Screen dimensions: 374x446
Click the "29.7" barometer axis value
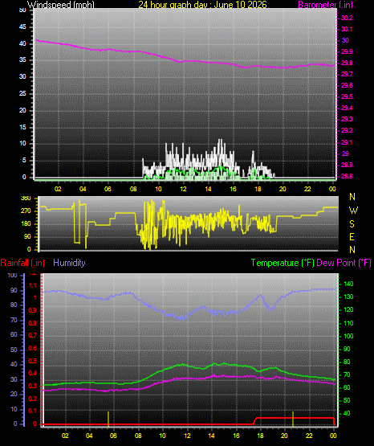click(347, 74)
